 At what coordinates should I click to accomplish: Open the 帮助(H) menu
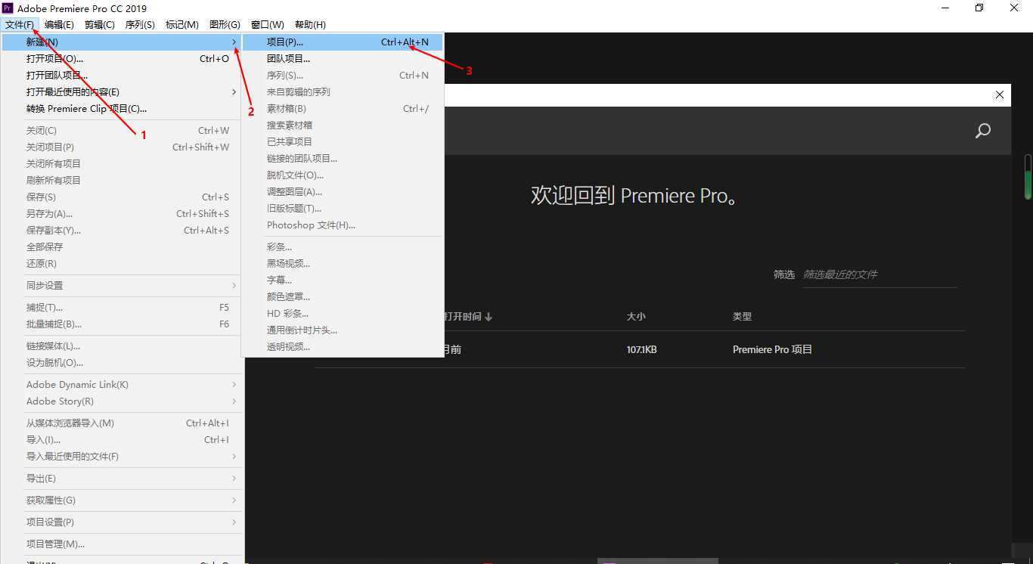pos(310,24)
